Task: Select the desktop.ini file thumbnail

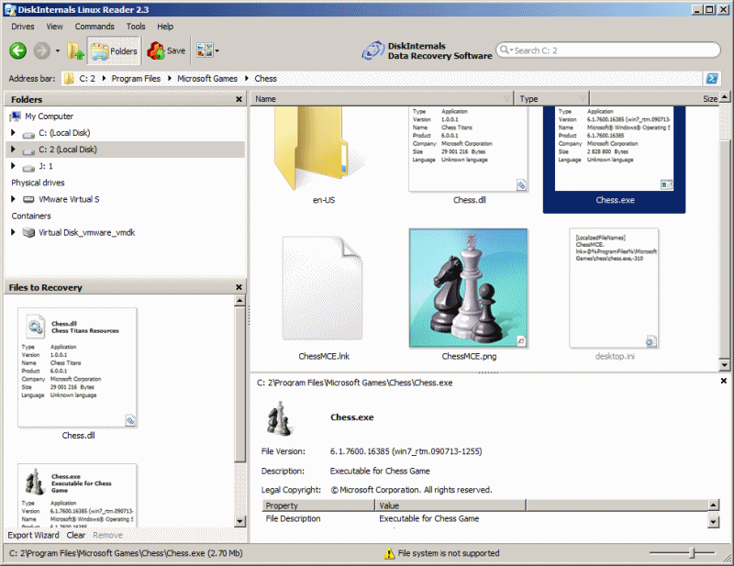Action: [x=614, y=288]
